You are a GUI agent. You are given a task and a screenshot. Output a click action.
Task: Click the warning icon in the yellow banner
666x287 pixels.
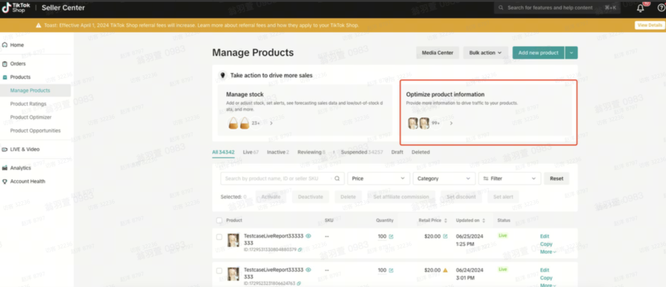point(39,25)
